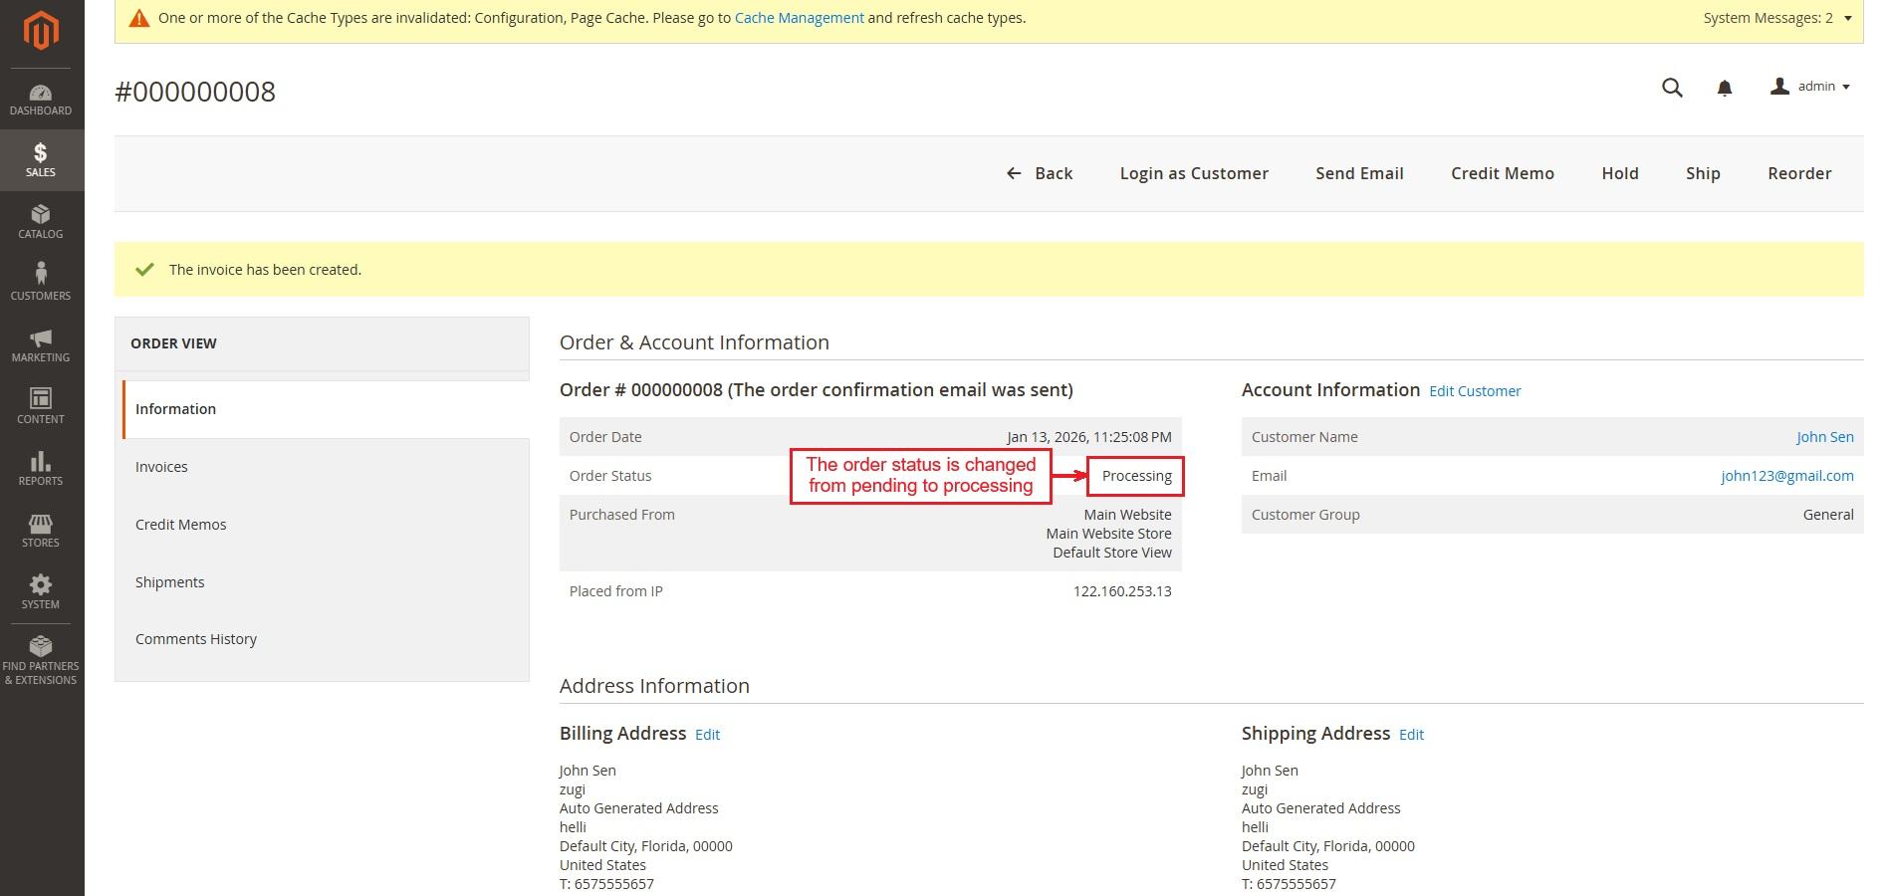Viewport: 1888px width, 896px height.
Task: Expand the System Messages dropdown
Action: click(1776, 18)
